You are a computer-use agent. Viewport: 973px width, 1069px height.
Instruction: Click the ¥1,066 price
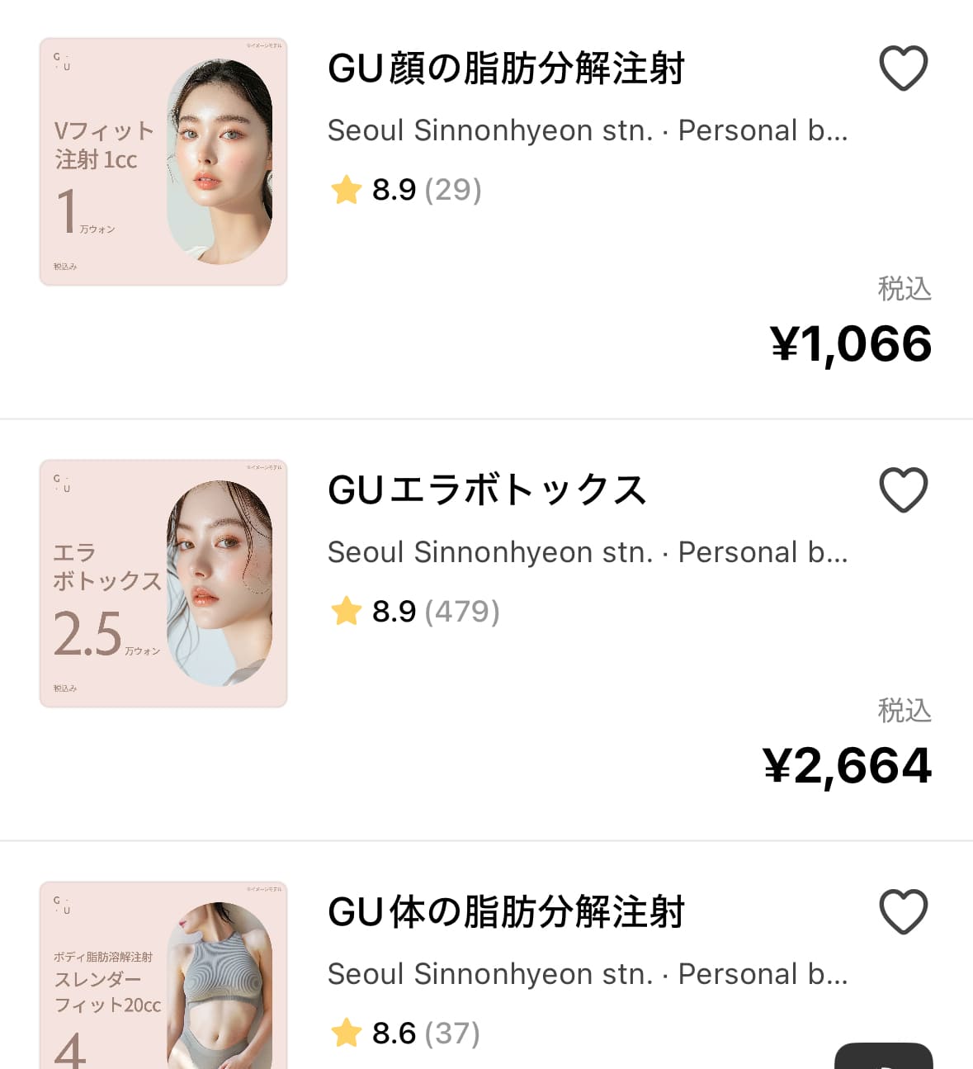[851, 343]
